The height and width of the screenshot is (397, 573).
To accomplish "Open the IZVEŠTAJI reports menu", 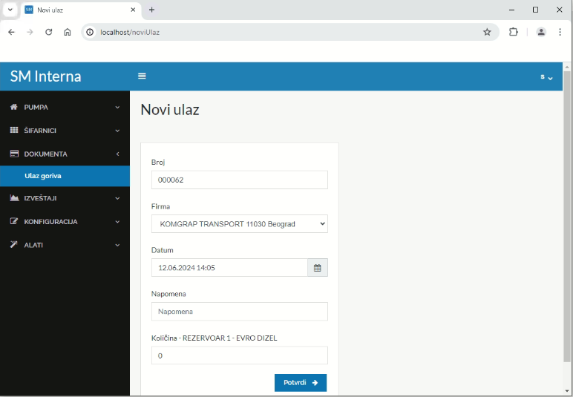I will coord(65,198).
